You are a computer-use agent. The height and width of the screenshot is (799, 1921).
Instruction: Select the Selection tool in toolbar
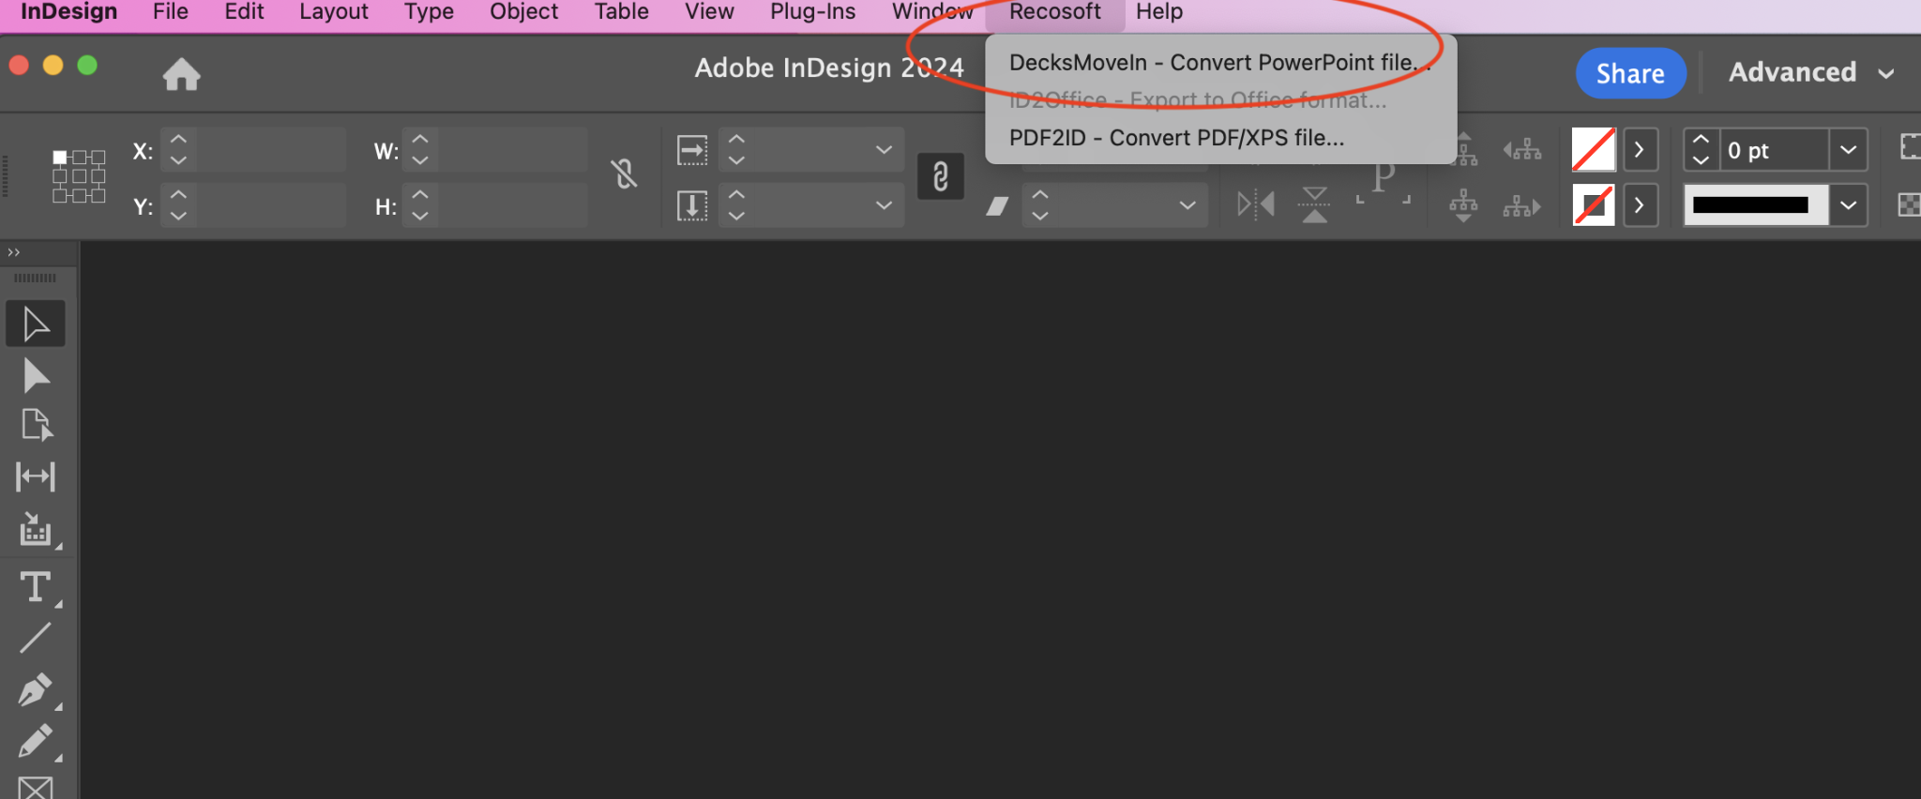(35, 323)
